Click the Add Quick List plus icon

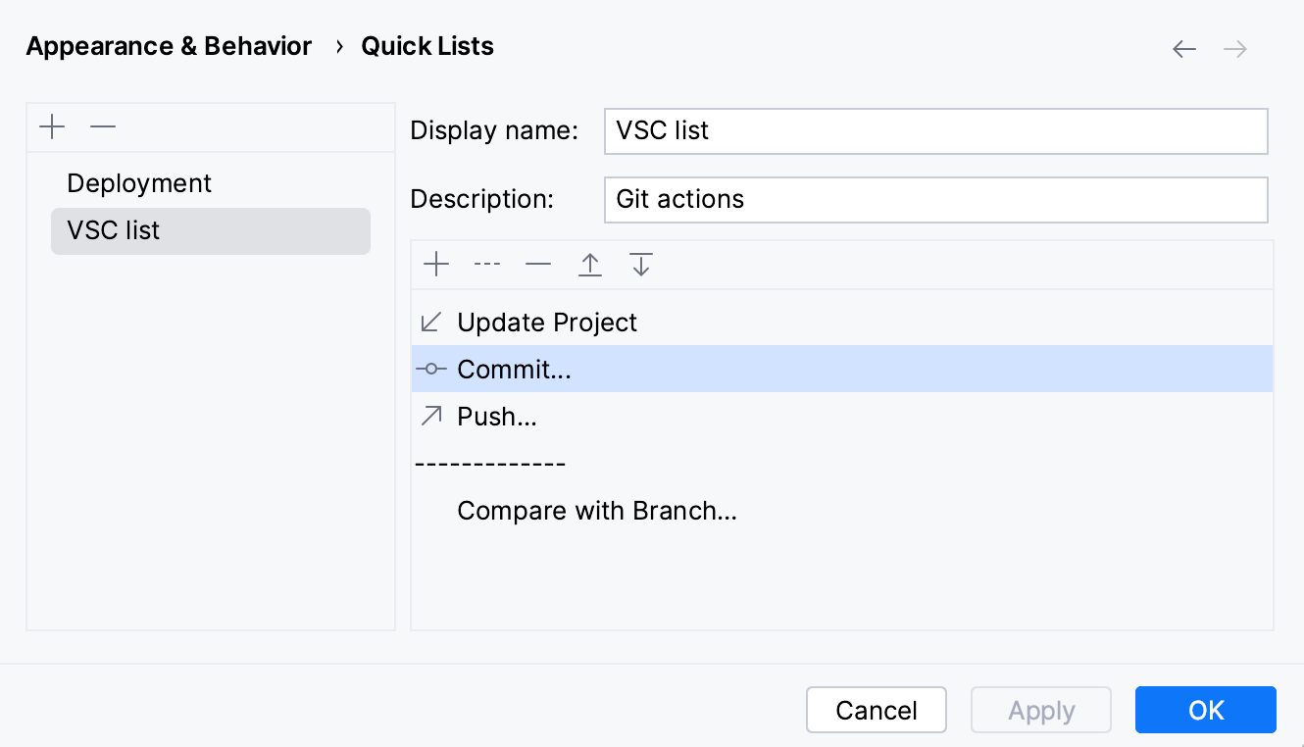pyautogui.click(x=52, y=126)
